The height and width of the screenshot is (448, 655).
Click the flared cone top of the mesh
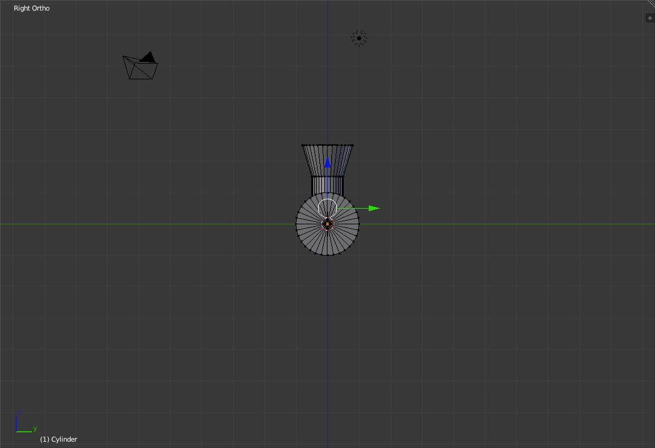327,161
